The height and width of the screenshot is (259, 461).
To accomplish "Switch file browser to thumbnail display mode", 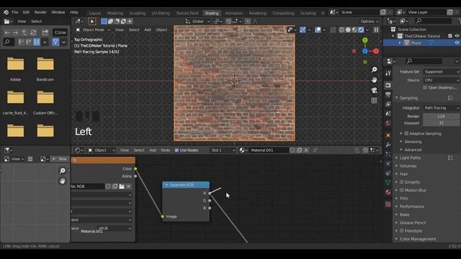I will [37, 42].
